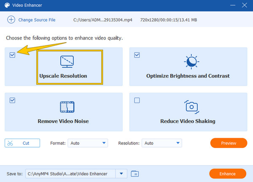
Task: Uncheck the Upscale Resolution checkbox
Action: tap(12, 55)
